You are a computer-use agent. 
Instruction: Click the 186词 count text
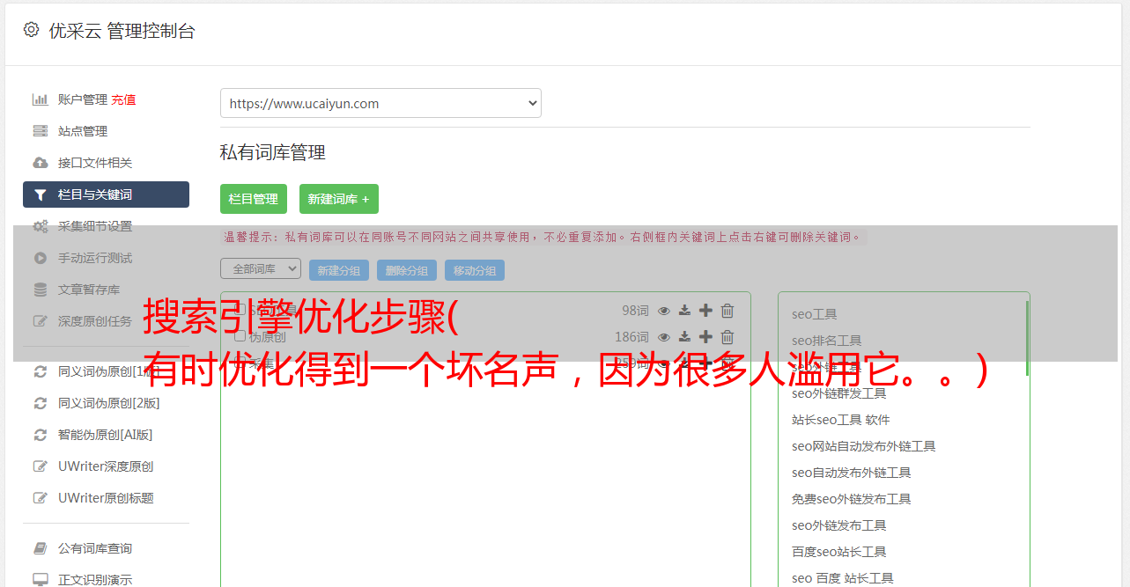pos(631,337)
